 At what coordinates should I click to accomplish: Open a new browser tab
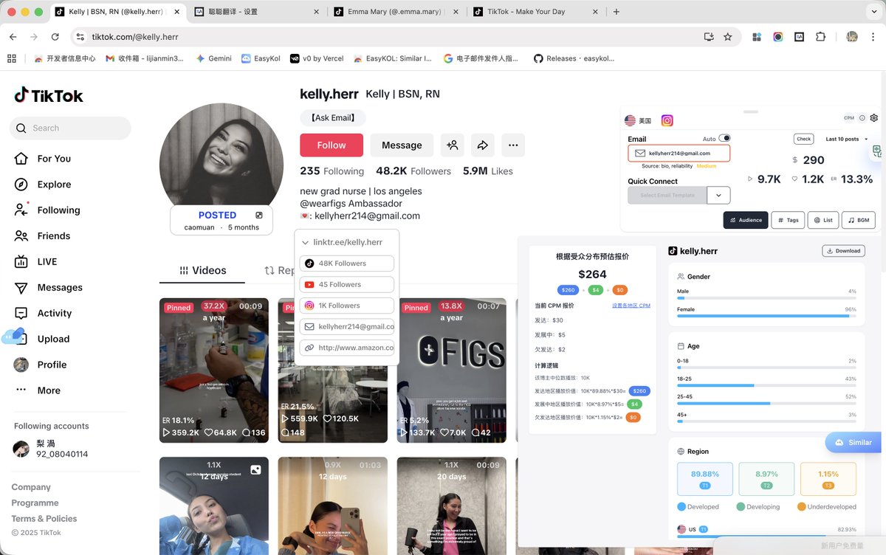pos(617,12)
